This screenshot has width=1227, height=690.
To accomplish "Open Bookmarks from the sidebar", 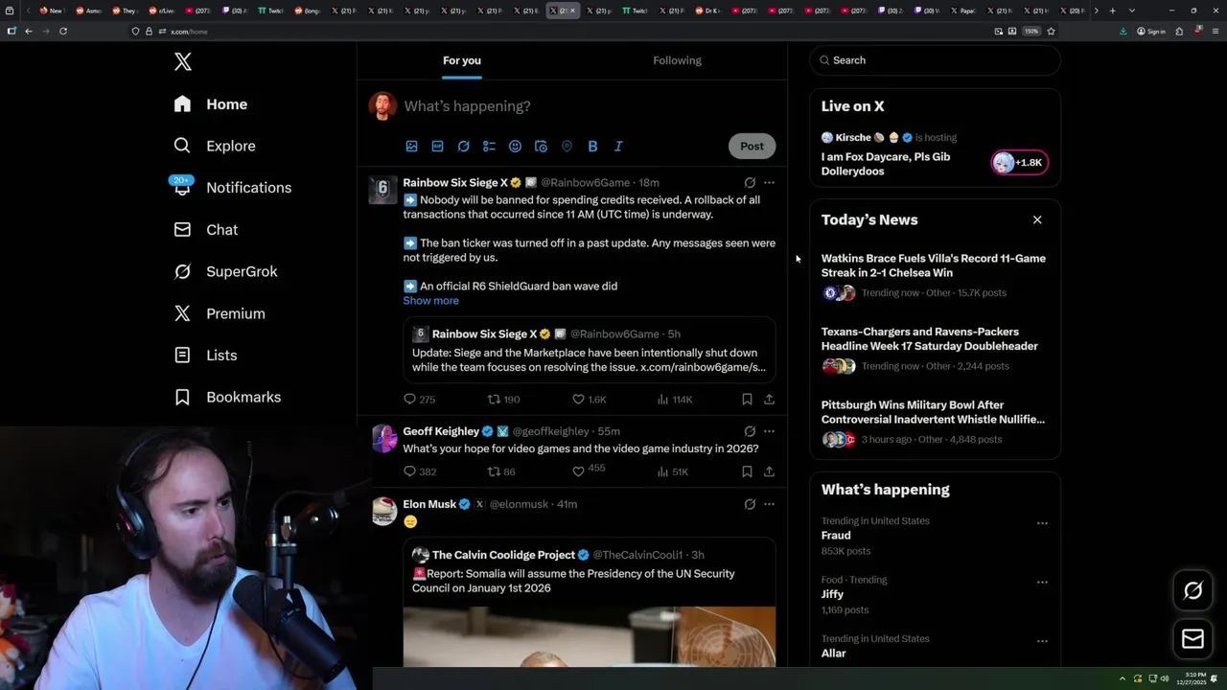I will (227, 397).
